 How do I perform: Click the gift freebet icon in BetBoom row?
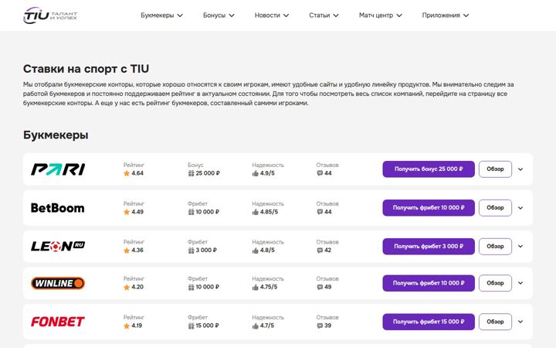click(x=192, y=212)
